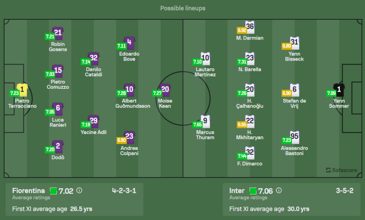Click the Fiorentina team name

pos(28,190)
